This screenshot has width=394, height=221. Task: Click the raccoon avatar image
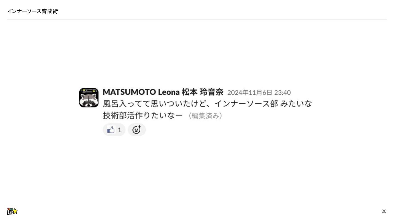point(89,98)
